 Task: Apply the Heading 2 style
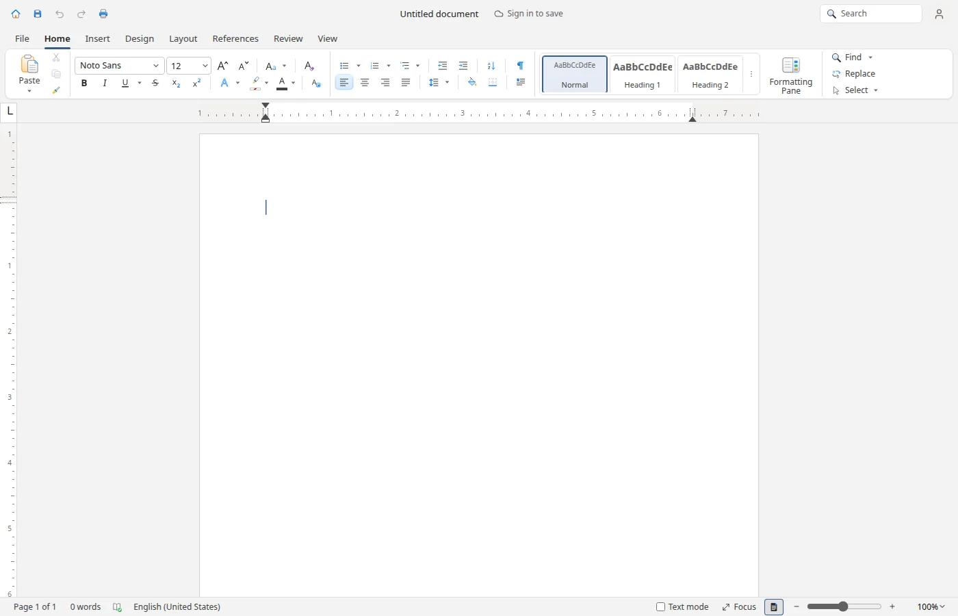click(710, 74)
